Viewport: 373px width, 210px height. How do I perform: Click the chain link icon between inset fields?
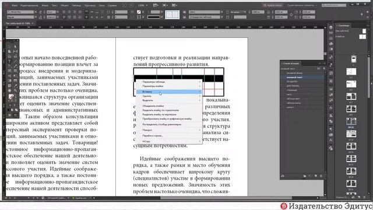click(291, 15)
